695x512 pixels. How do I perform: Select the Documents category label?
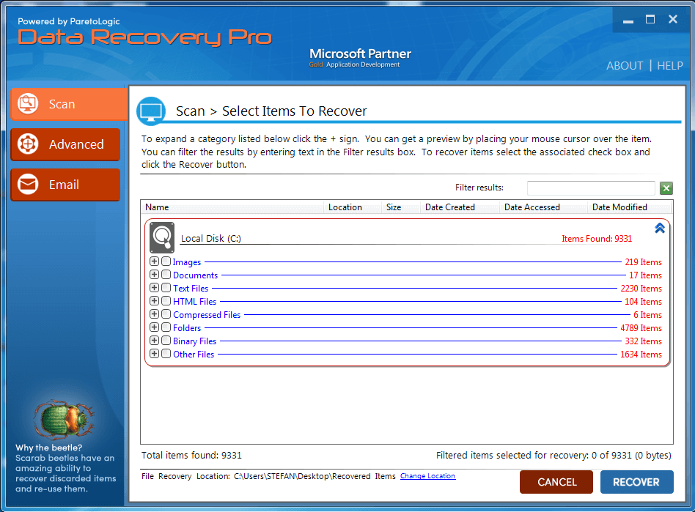pyautogui.click(x=196, y=275)
